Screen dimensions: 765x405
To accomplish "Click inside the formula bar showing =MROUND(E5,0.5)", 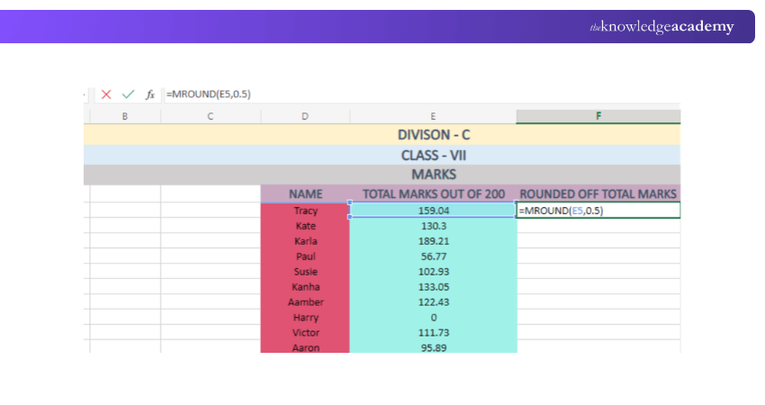I will click(x=422, y=94).
